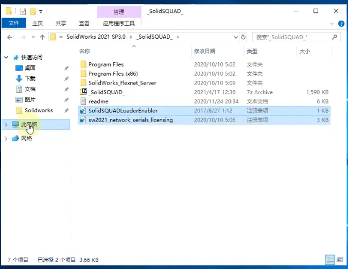This screenshot has width=348, height=269.
Task: Go back with the left arrow button
Action: coord(10,37)
